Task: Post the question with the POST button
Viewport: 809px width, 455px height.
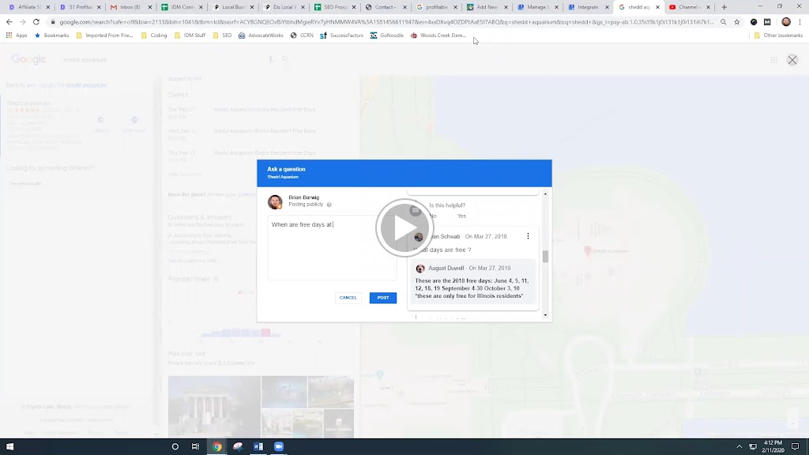Action: (383, 298)
